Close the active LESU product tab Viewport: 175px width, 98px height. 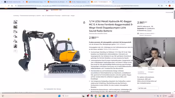pyautogui.click(x=110, y=2)
